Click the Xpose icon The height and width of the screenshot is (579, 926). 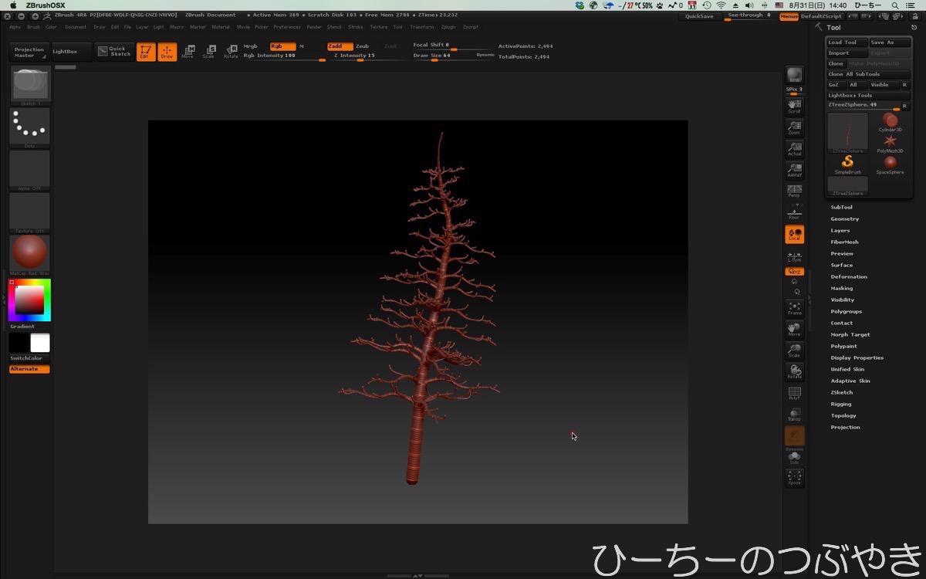point(794,478)
